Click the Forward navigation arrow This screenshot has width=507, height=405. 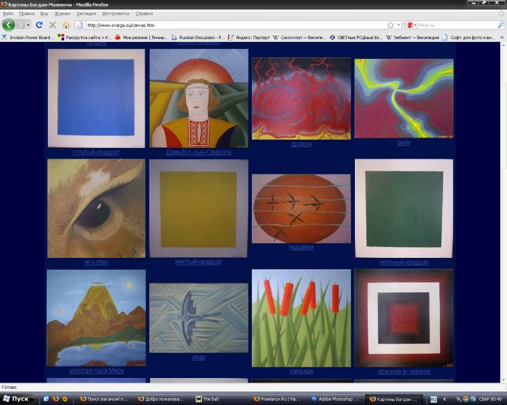[x=20, y=25]
